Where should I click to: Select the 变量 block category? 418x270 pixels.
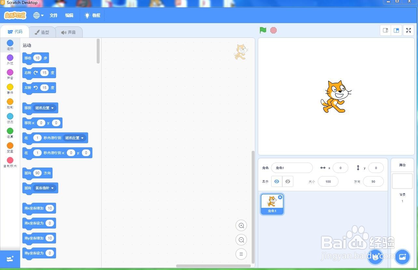pyautogui.click(x=10, y=148)
